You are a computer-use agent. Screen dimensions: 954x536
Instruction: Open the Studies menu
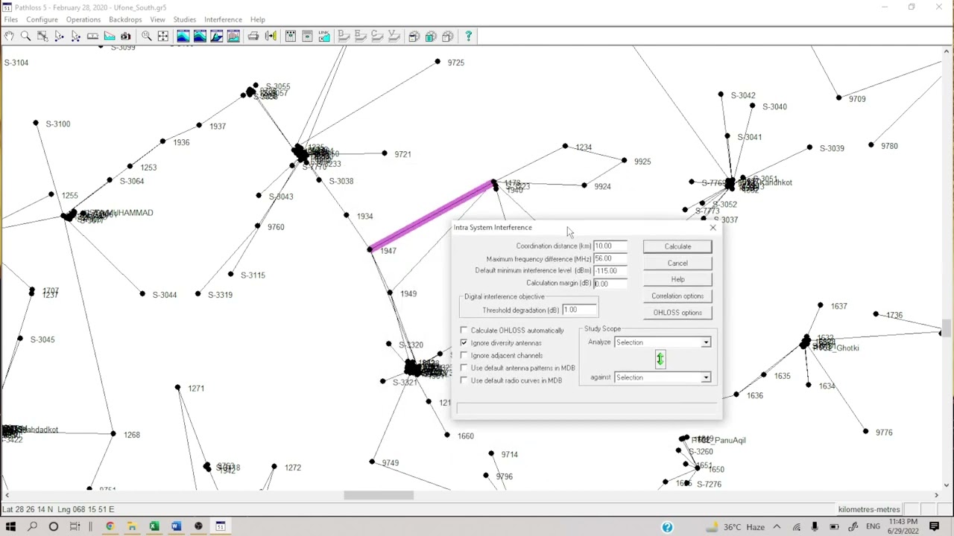184,19
